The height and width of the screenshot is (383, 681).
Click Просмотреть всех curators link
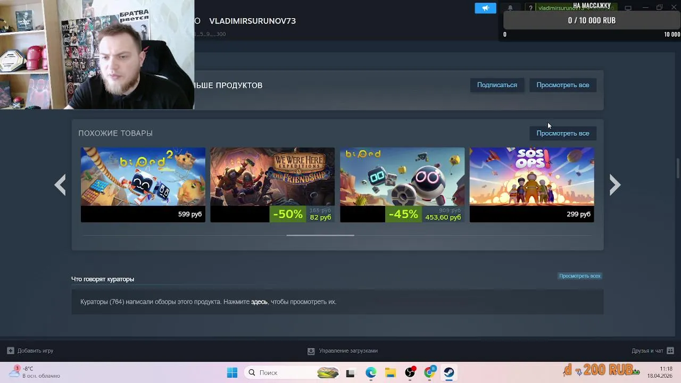(x=579, y=276)
